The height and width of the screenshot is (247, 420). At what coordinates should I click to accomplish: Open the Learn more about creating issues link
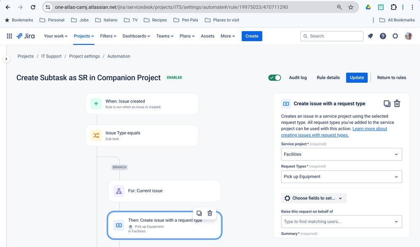tap(334, 132)
